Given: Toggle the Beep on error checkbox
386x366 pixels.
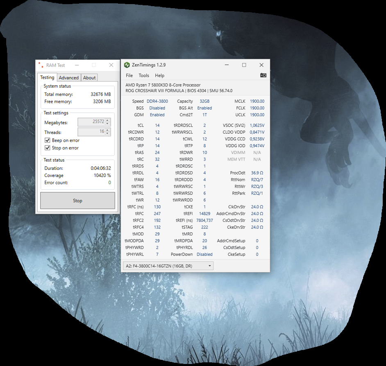Looking at the screenshot, I should (48, 140).
